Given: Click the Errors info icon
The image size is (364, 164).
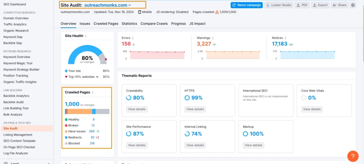Looking at the screenshot, I should click(x=133, y=38).
